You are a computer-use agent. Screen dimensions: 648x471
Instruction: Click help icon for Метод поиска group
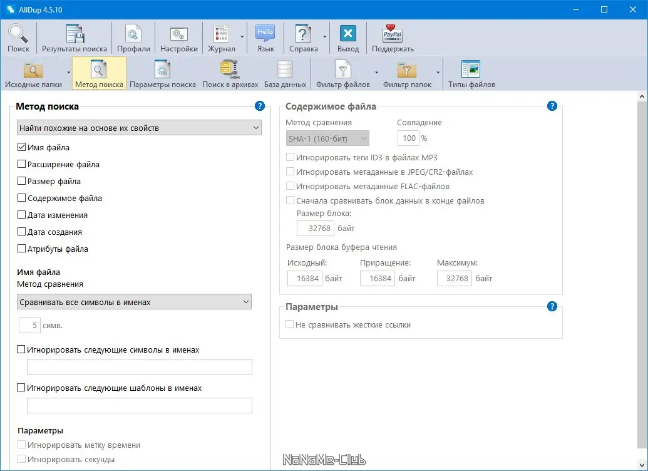[260, 106]
